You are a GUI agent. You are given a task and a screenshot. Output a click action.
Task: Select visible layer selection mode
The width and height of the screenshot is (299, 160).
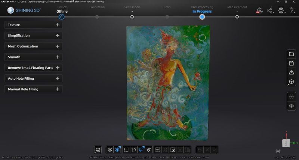110,150
